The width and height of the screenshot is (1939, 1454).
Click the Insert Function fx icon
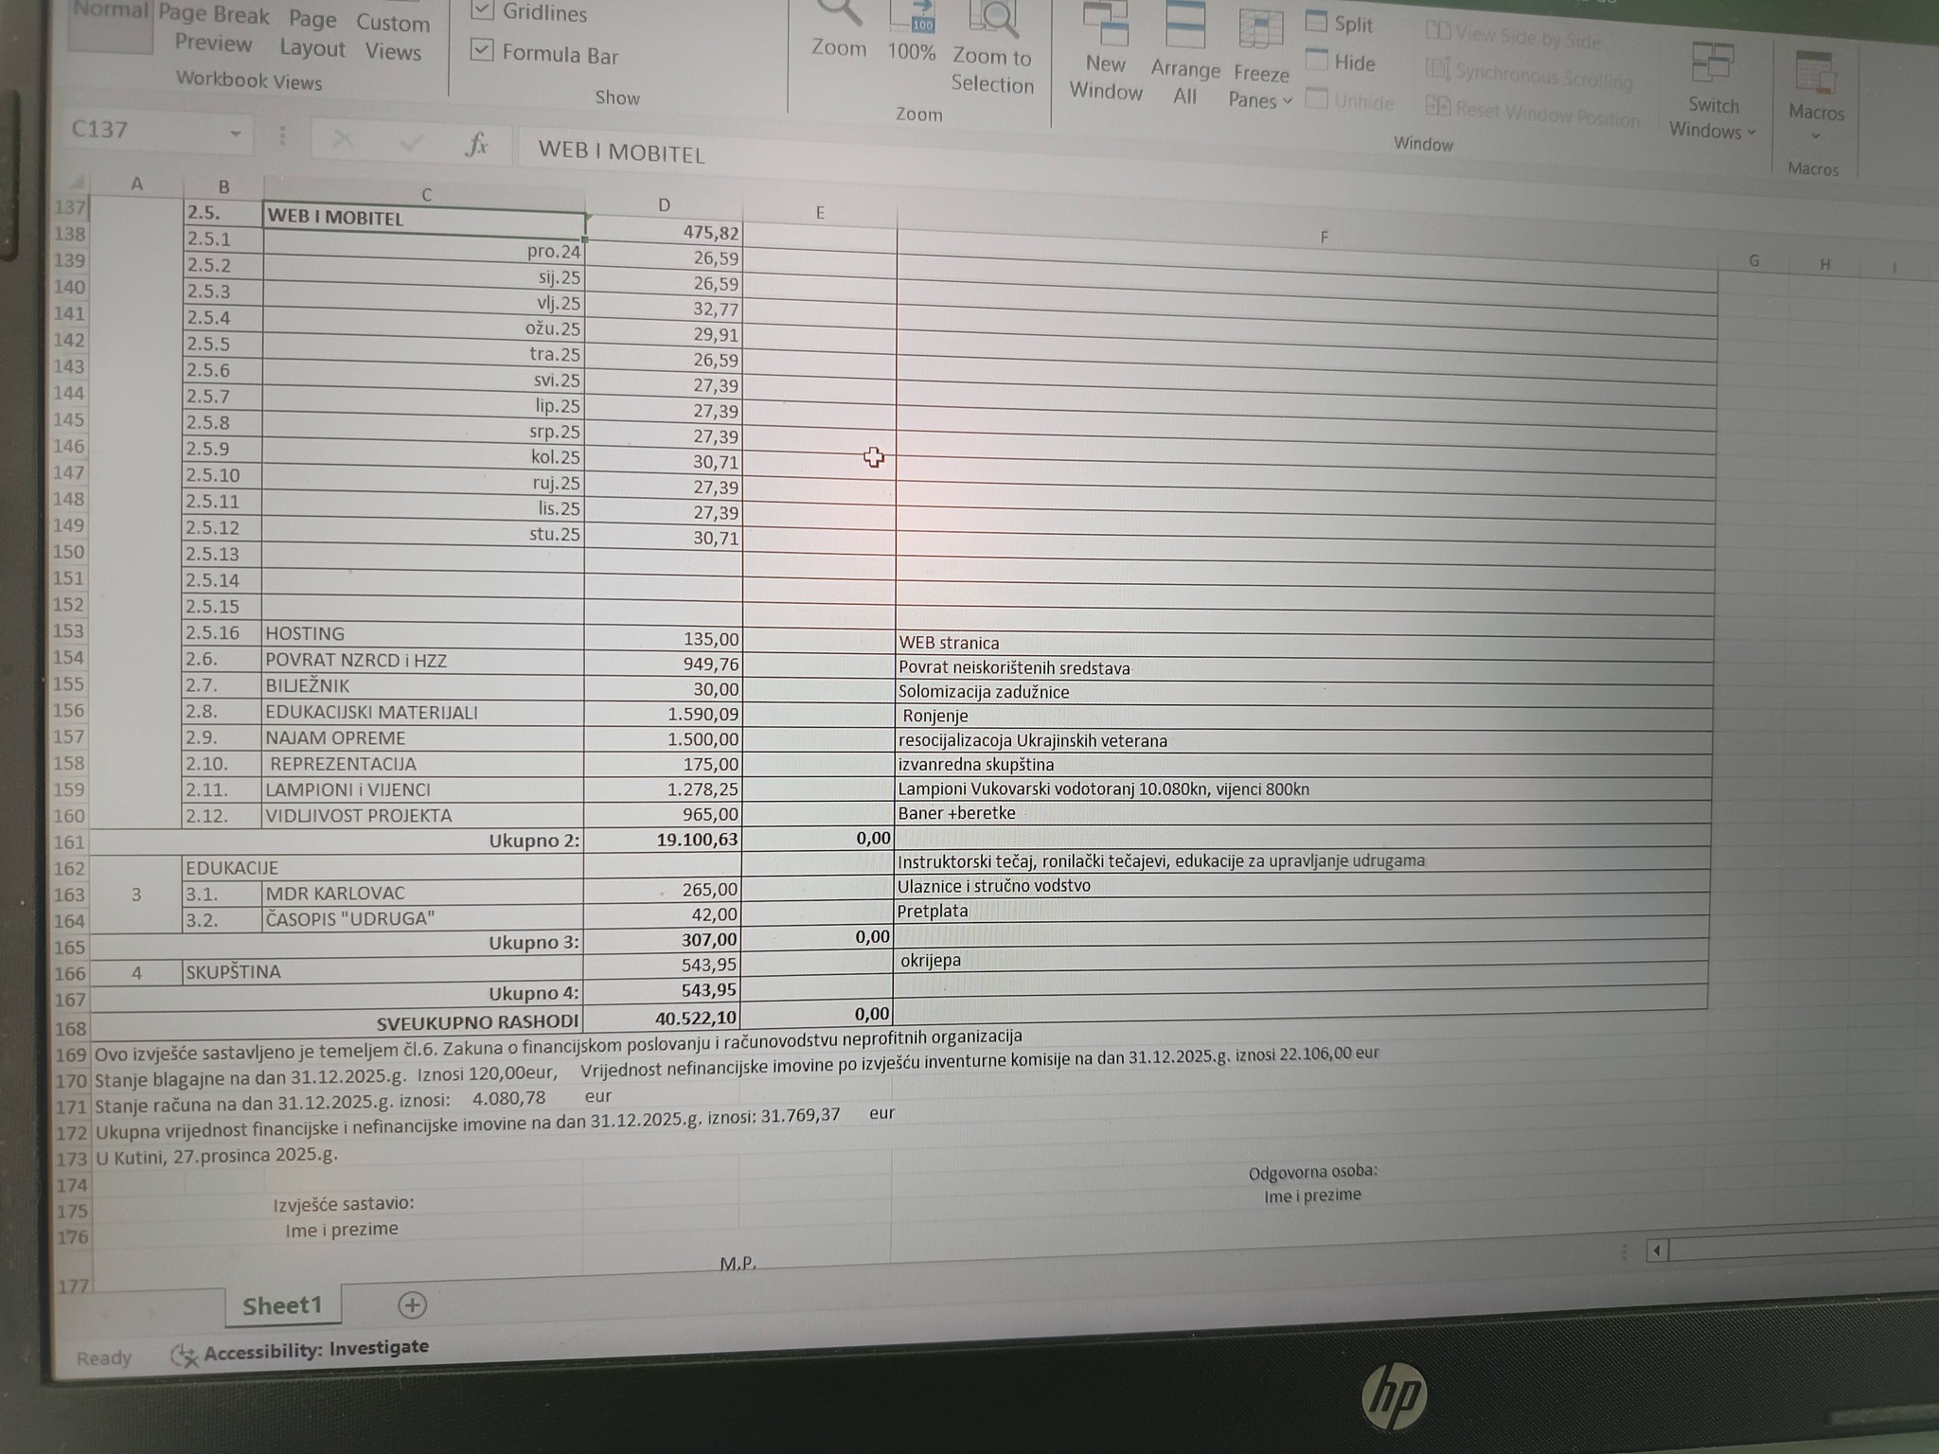pos(477,145)
